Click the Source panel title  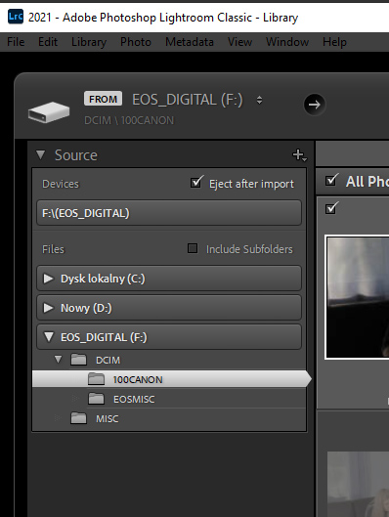[x=76, y=155]
